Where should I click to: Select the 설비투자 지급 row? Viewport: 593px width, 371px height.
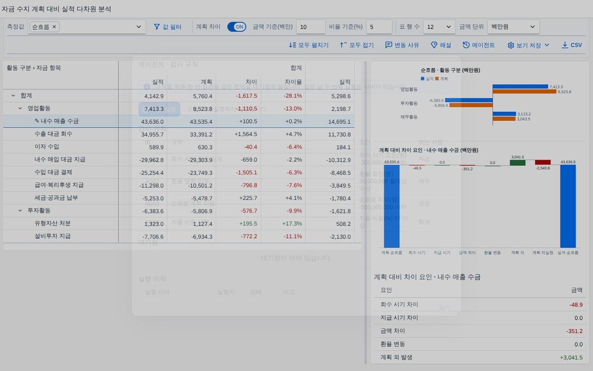click(179, 236)
